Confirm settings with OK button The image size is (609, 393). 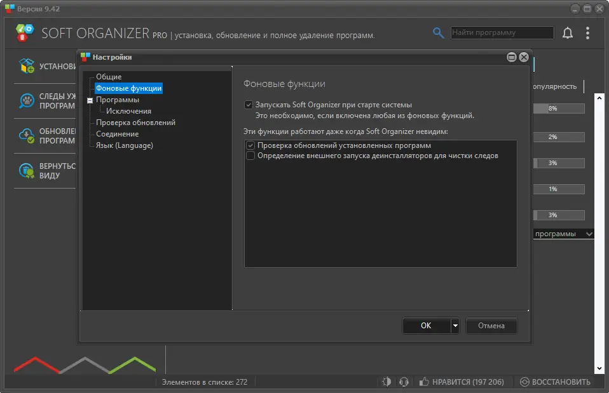coord(427,326)
